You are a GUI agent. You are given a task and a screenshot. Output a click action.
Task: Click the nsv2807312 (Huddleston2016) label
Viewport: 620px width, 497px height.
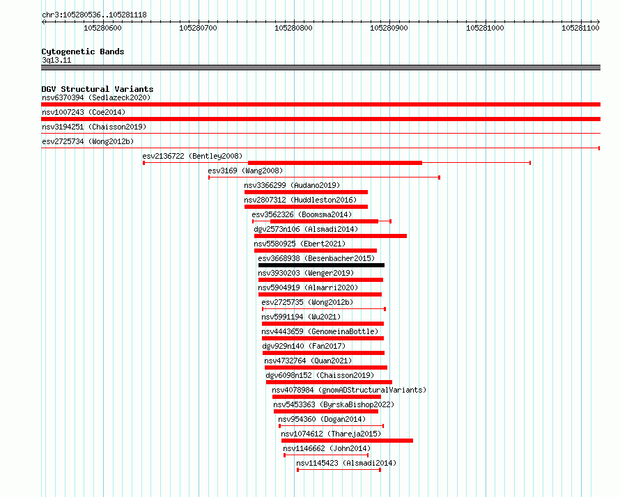point(300,200)
